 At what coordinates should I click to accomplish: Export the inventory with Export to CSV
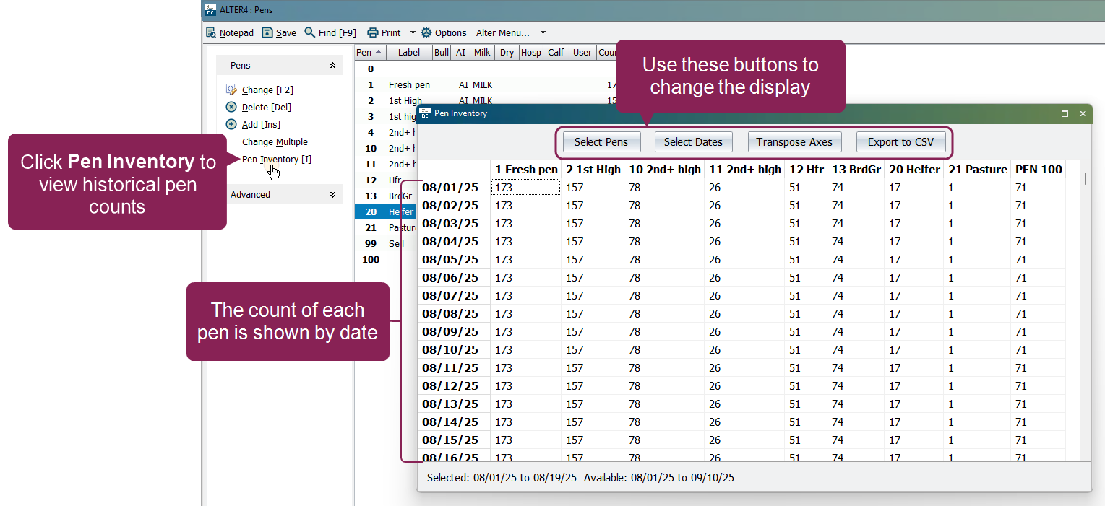900,141
